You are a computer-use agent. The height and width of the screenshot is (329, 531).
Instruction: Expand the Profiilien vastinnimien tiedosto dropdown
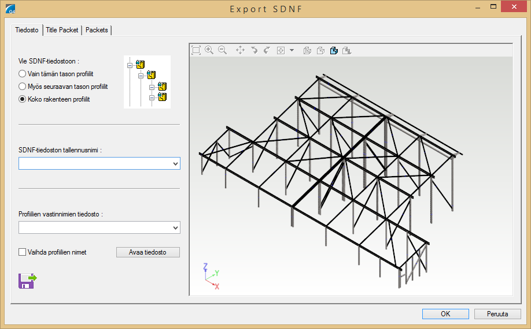tap(175, 228)
